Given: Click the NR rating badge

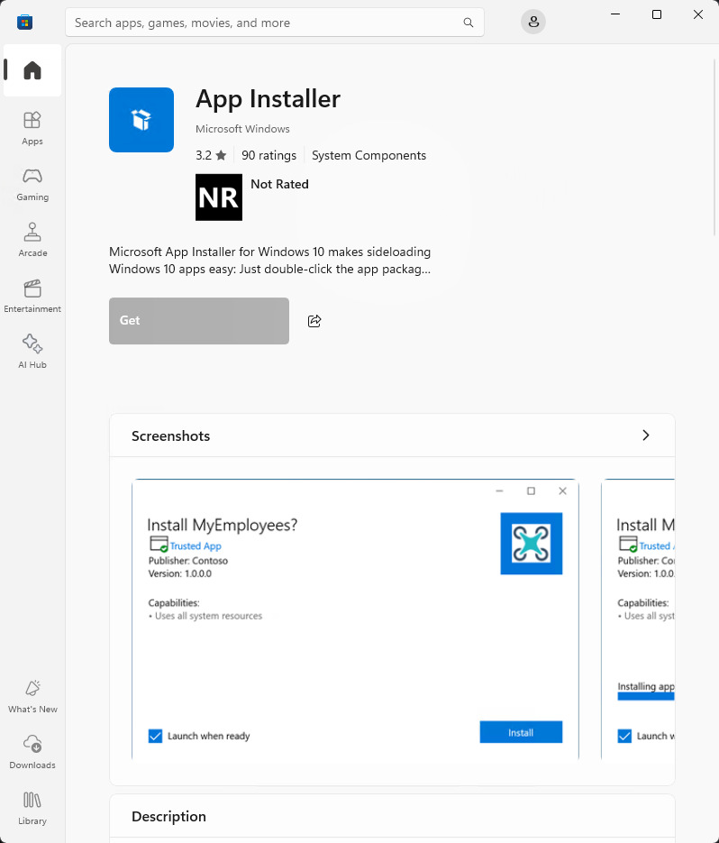Looking at the screenshot, I should [219, 197].
